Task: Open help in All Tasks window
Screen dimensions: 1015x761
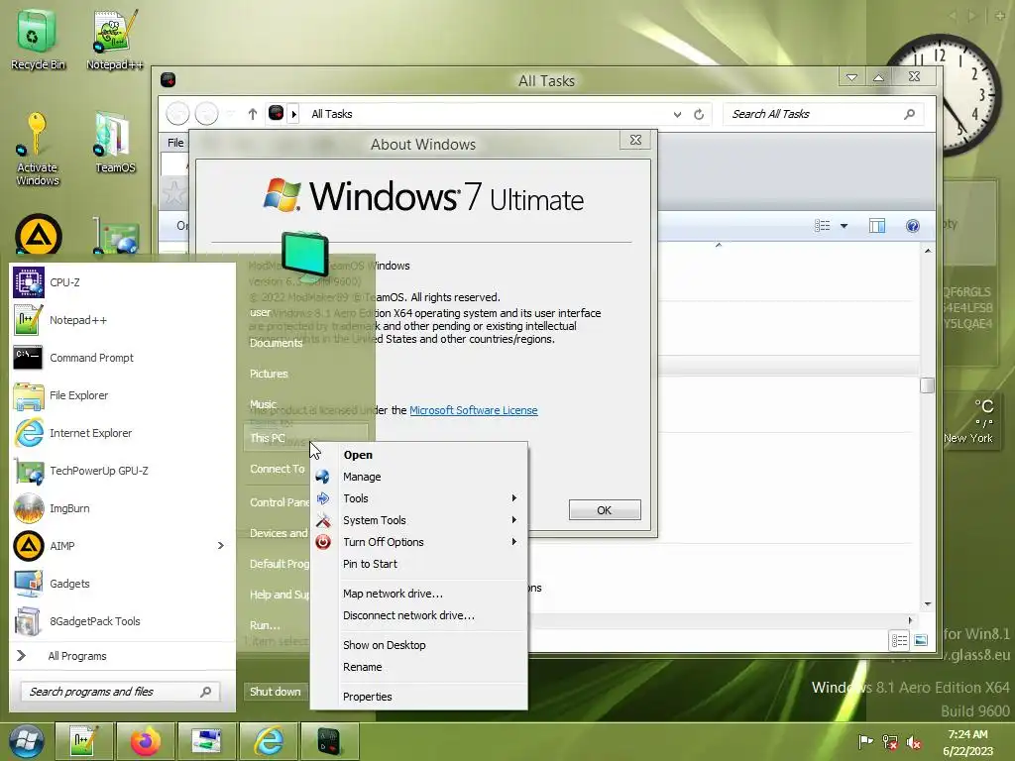Action: (x=913, y=225)
